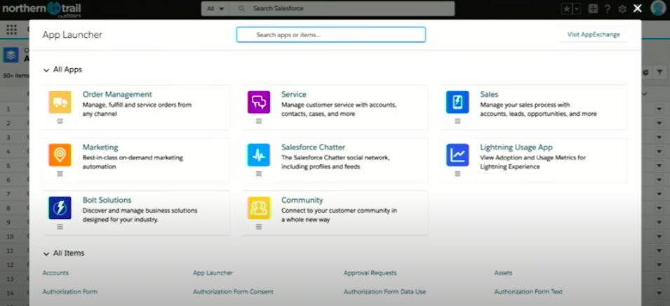
Task: Click the drag handle under Sales
Action: pos(457,121)
